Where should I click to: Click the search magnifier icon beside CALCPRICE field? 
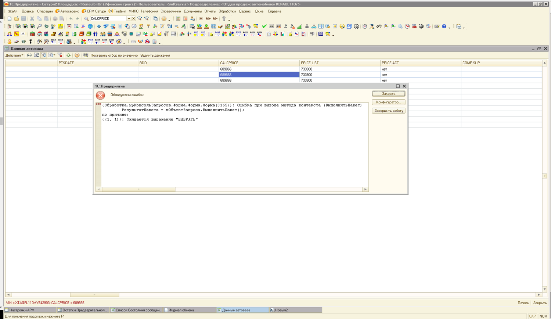[x=86, y=19]
